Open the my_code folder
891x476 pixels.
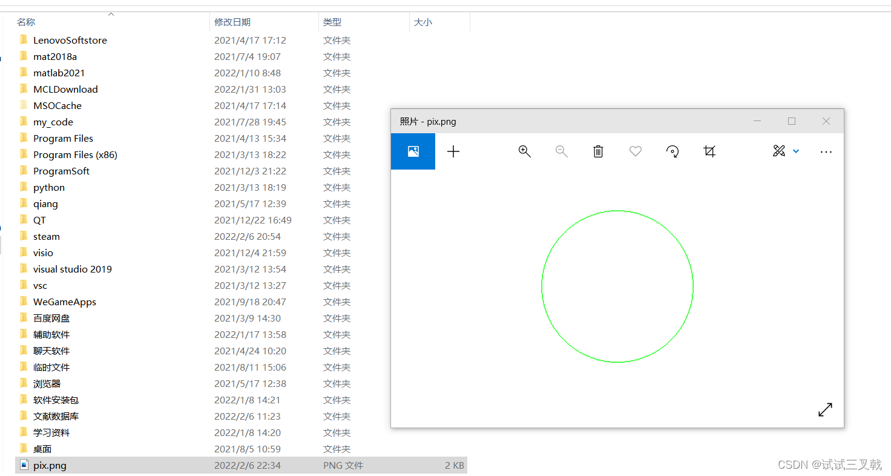(x=54, y=122)
